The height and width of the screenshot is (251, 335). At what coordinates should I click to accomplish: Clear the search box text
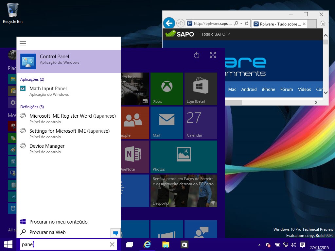[112, 244]
